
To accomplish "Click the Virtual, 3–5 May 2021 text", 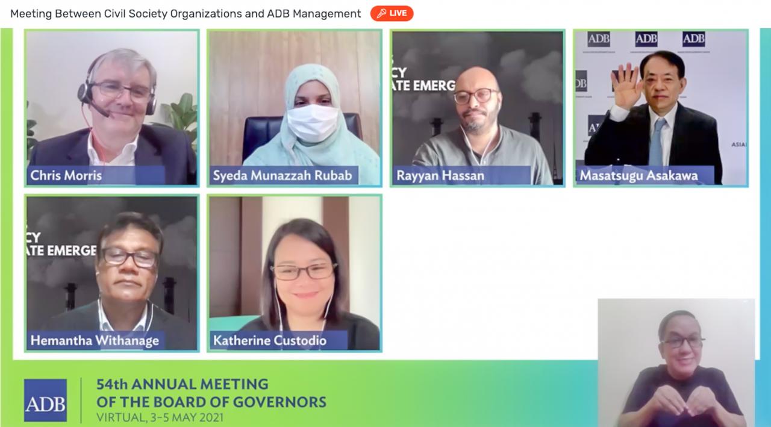I will click(160, 417).
